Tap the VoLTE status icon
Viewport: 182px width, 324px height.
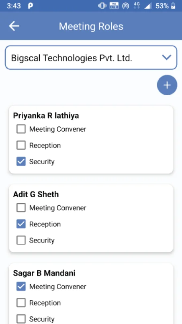click(114, 6)
